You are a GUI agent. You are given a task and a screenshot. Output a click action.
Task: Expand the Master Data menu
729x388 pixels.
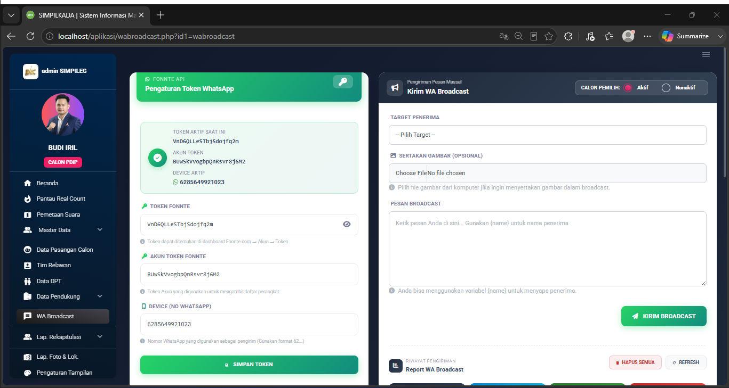(63, 230)
